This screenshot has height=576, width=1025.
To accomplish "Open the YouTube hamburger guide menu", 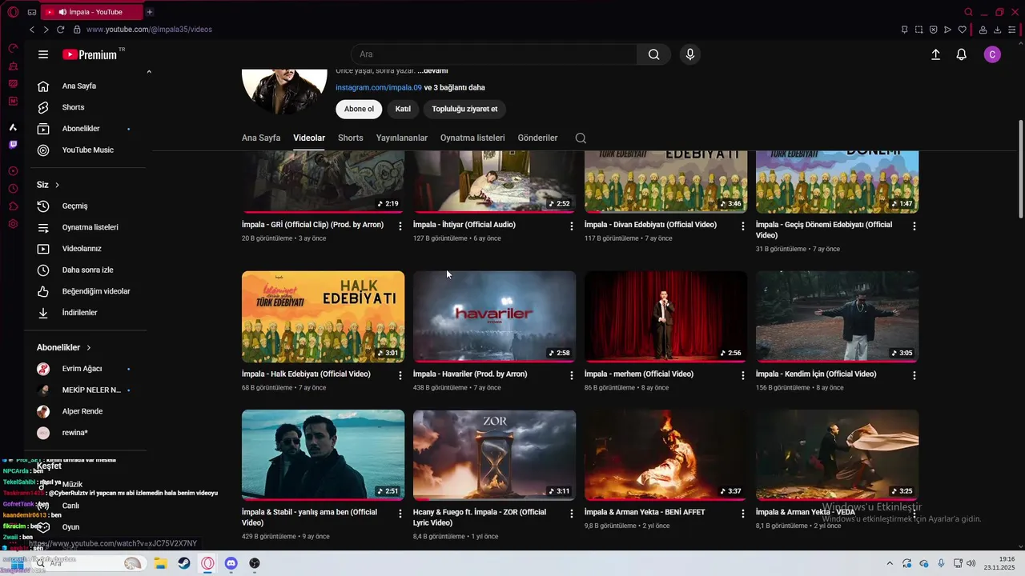I will coord(43,54).
